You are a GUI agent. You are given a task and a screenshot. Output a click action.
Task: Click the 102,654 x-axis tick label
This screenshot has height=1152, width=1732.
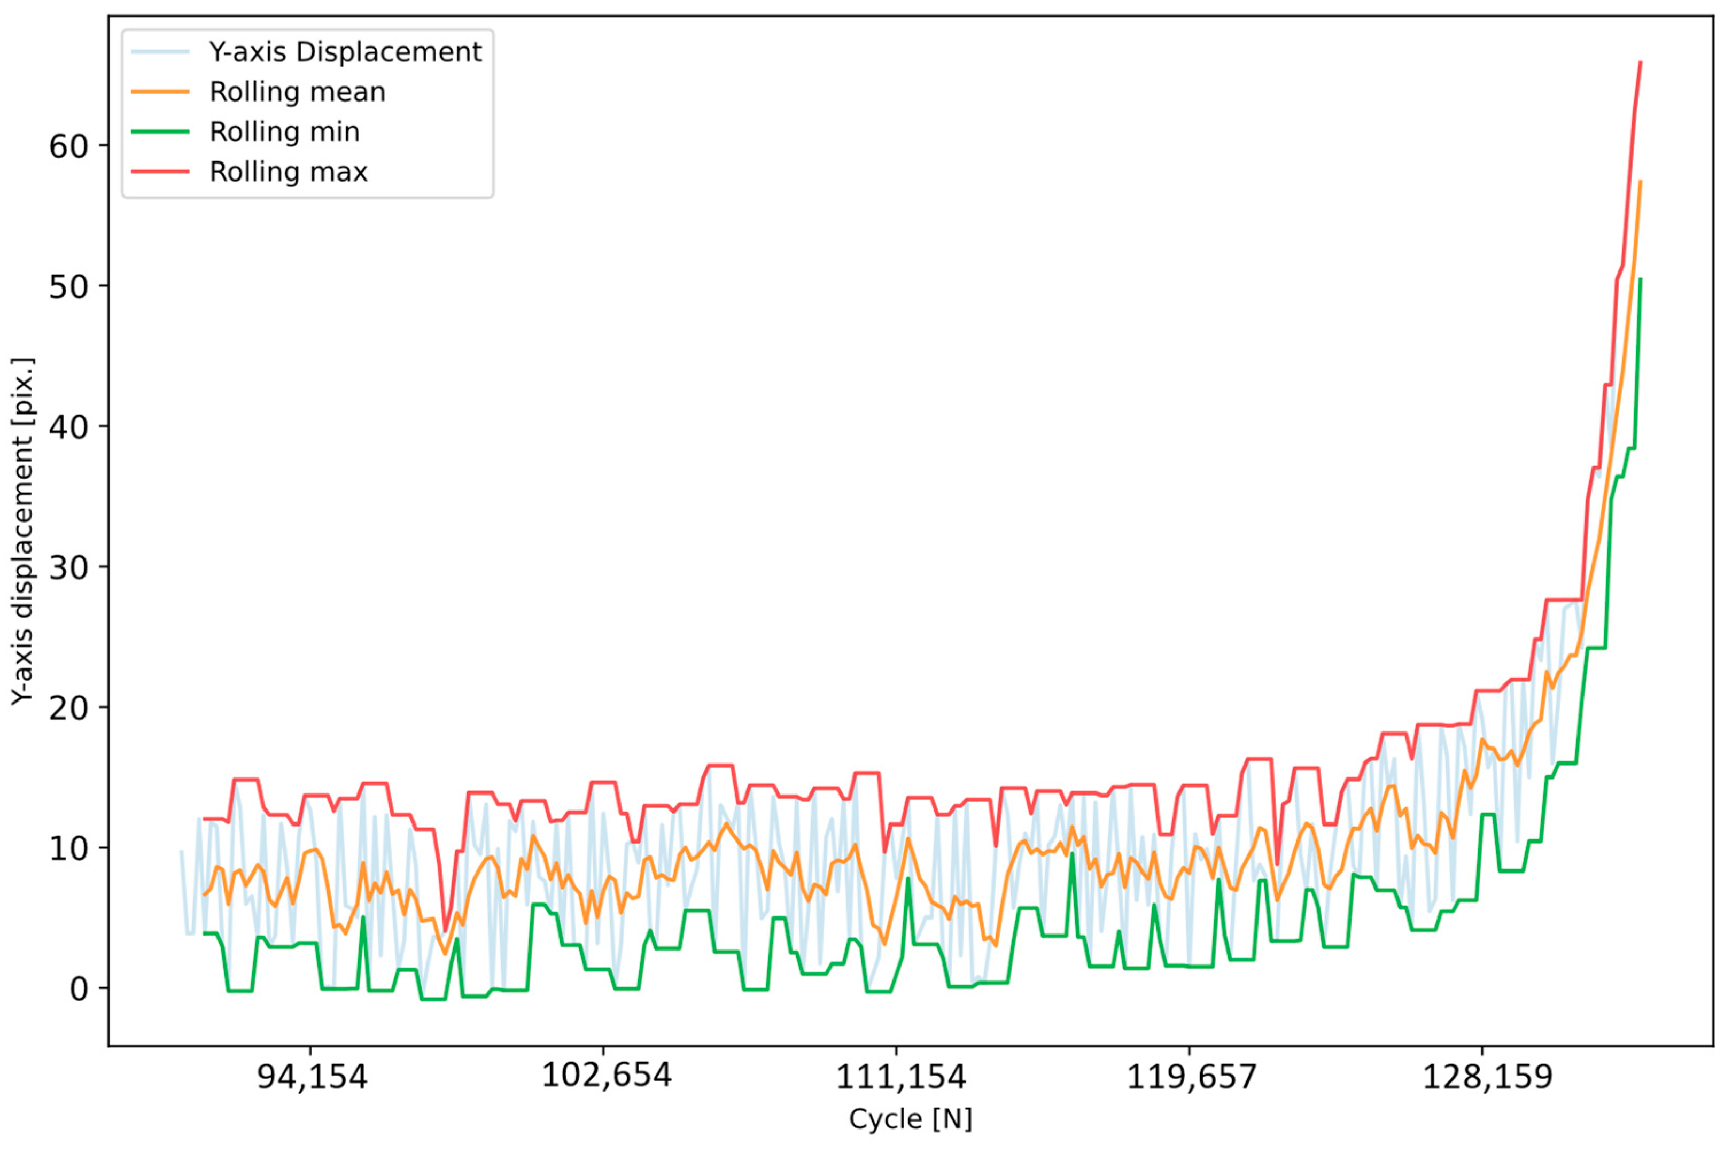pyautogui.click(x=606, y=1076)
